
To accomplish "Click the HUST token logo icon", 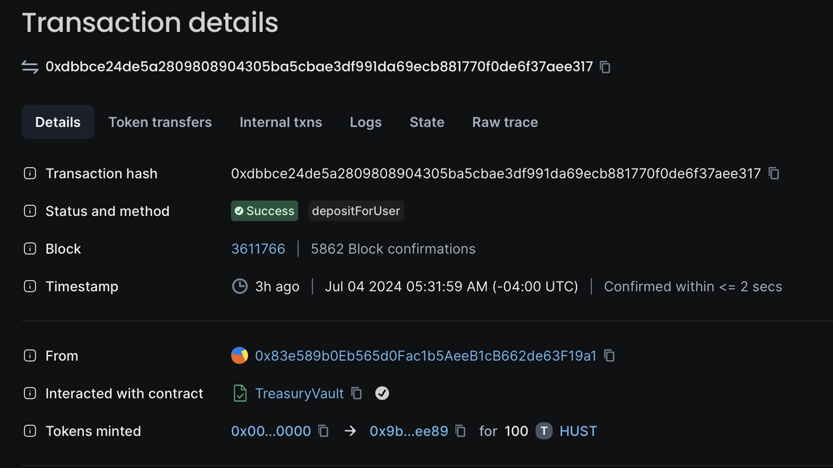I will click(544, 431).
